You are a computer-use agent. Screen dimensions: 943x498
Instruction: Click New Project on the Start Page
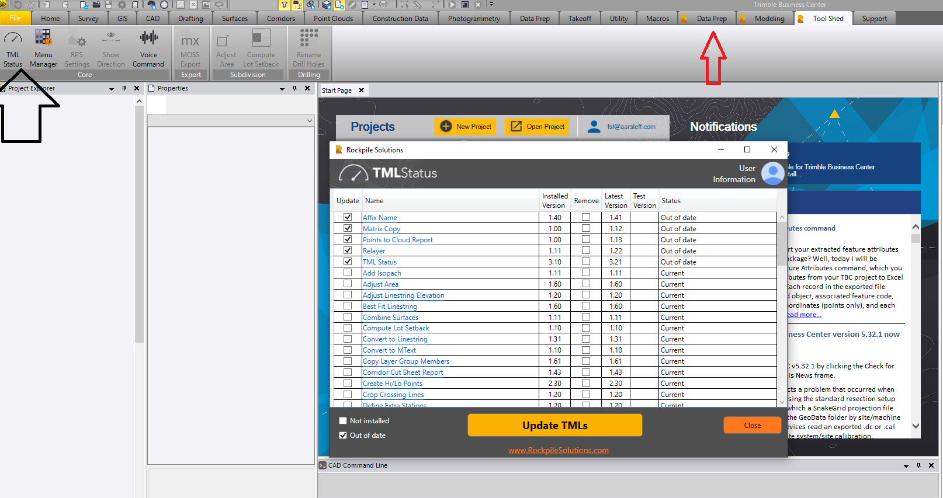coord(466,126)
